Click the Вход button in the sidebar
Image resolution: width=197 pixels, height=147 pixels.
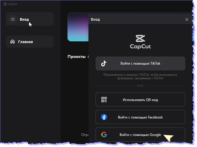pyautogui.click(x=30, y=19)
